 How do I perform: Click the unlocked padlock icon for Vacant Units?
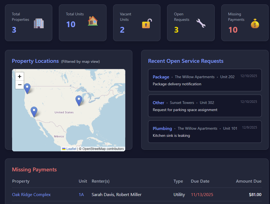147,24
